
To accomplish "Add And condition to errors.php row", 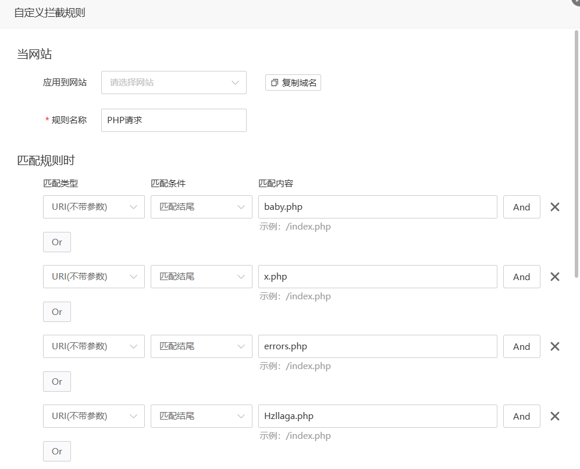I will pyautogui.click(x=522, y=346).
